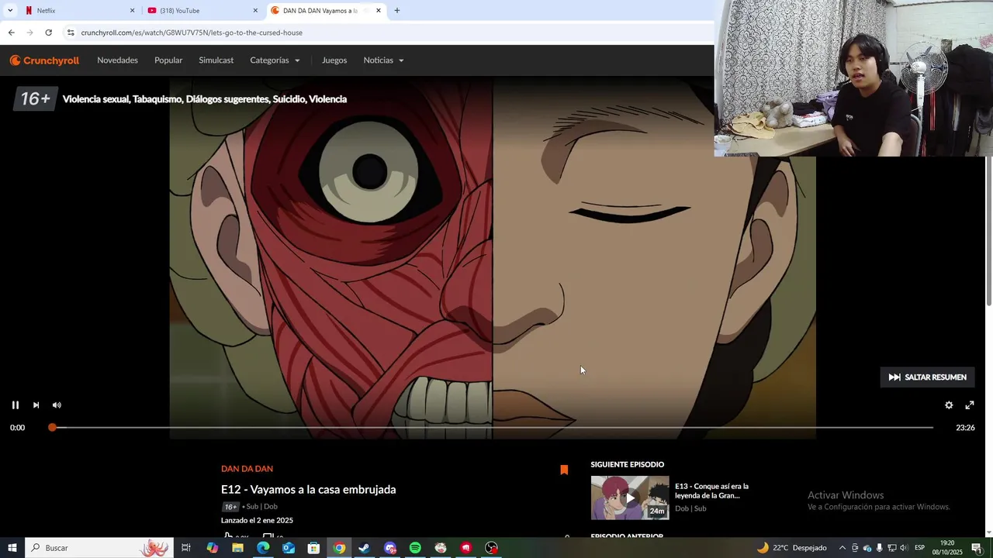Show hidden system tray icons
Image resolution: width=993 pixels, height=558 pixels.
(x=842, y=548)
